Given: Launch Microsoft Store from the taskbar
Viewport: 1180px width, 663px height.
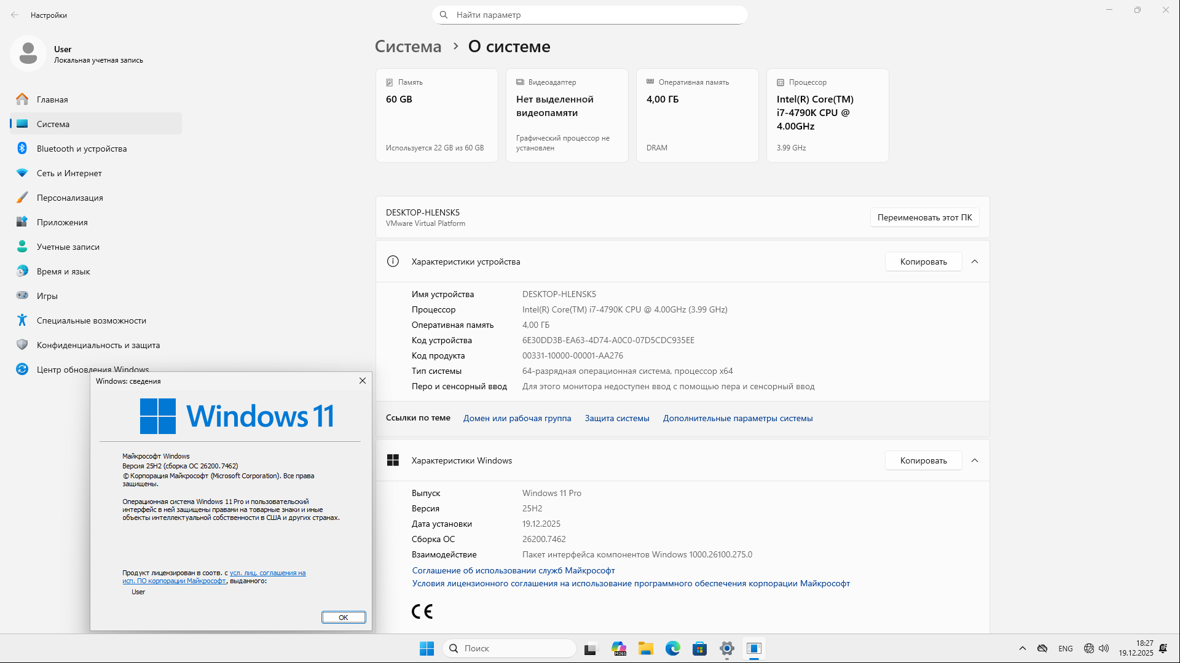Looking at the screenshot, I should tap(700, 648).
